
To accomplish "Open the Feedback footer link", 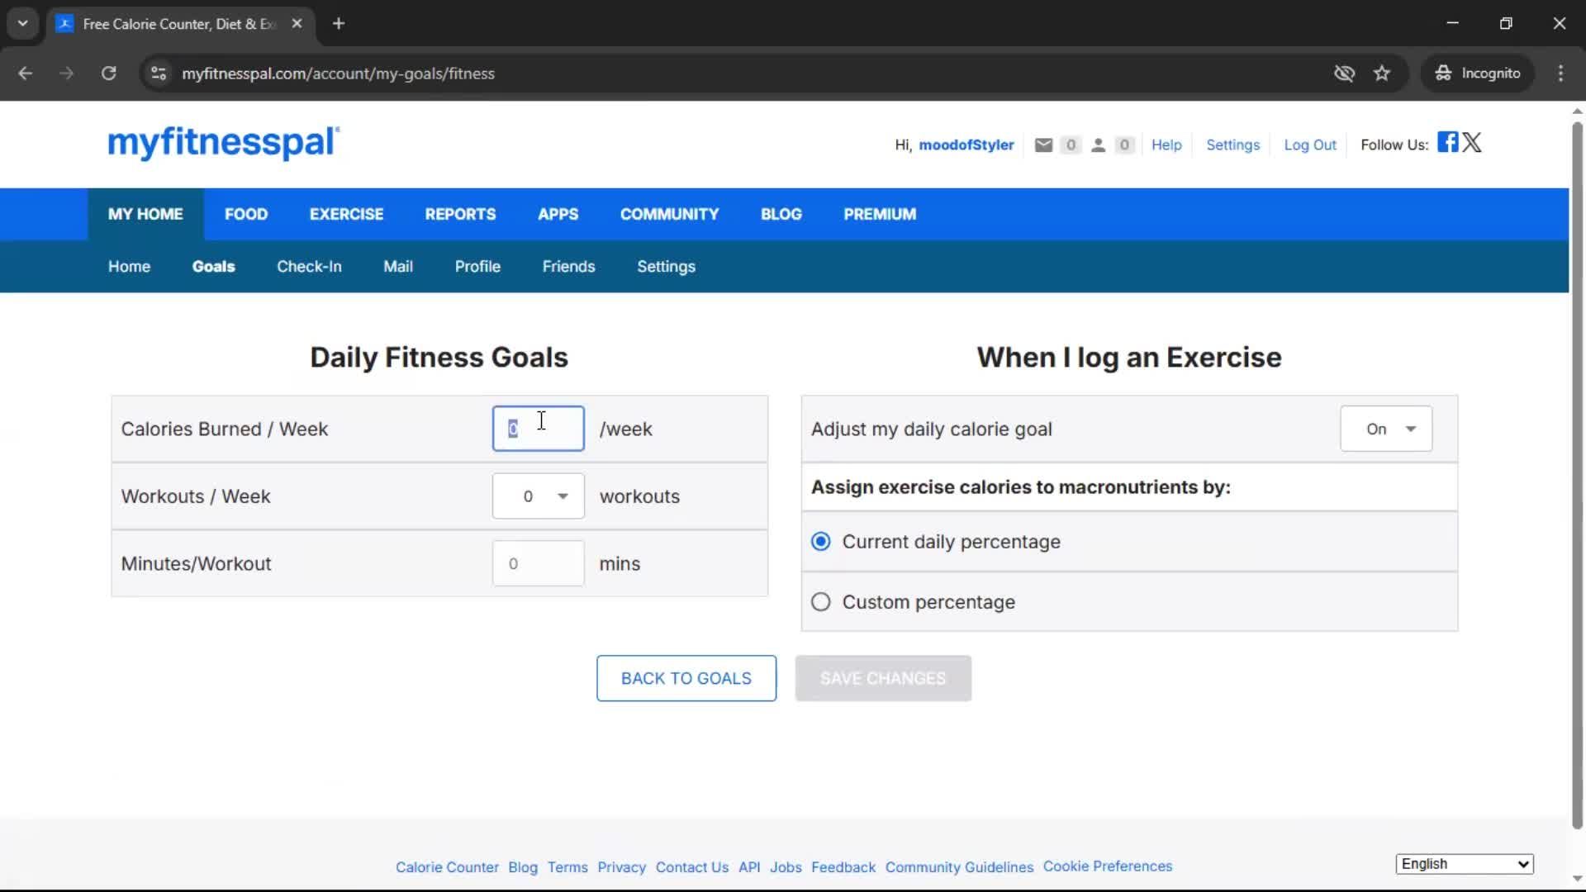I will (x=843, y=867).
